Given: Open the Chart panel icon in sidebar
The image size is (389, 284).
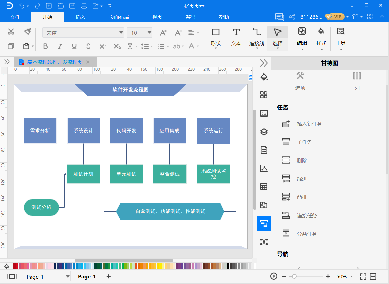Looking at the screenshot, I should coord(264,168).
